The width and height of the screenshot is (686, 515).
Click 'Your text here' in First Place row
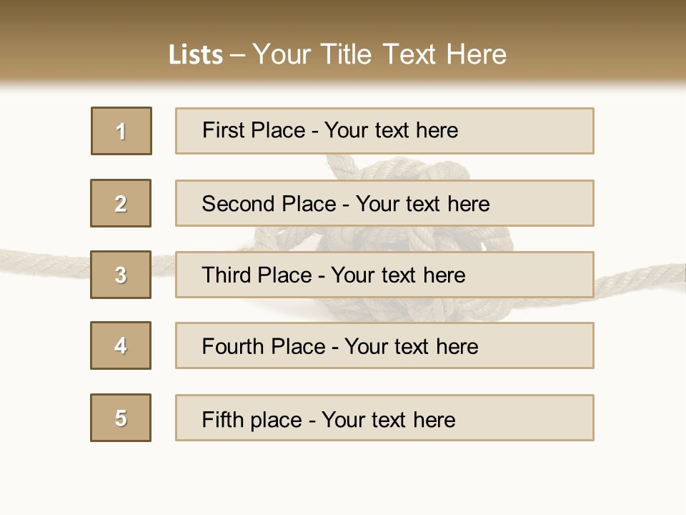pyautogui.click(x=391, y=130)
